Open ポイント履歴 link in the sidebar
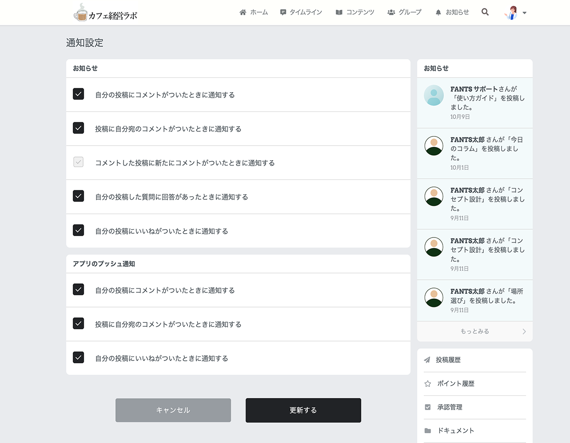Viewport: 570px width, 443px height. (456, 383)
